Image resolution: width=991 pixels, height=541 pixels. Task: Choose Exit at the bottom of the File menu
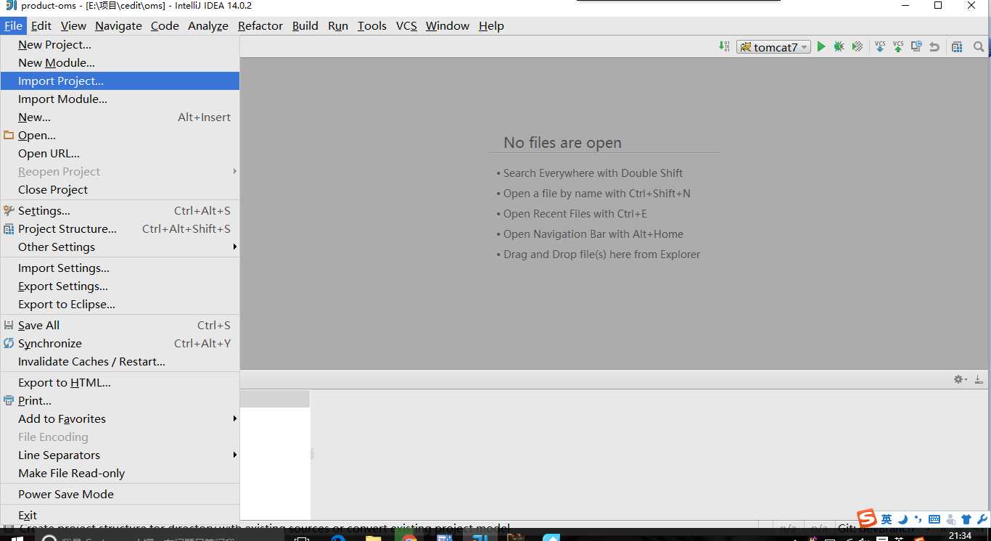point(120,515)
